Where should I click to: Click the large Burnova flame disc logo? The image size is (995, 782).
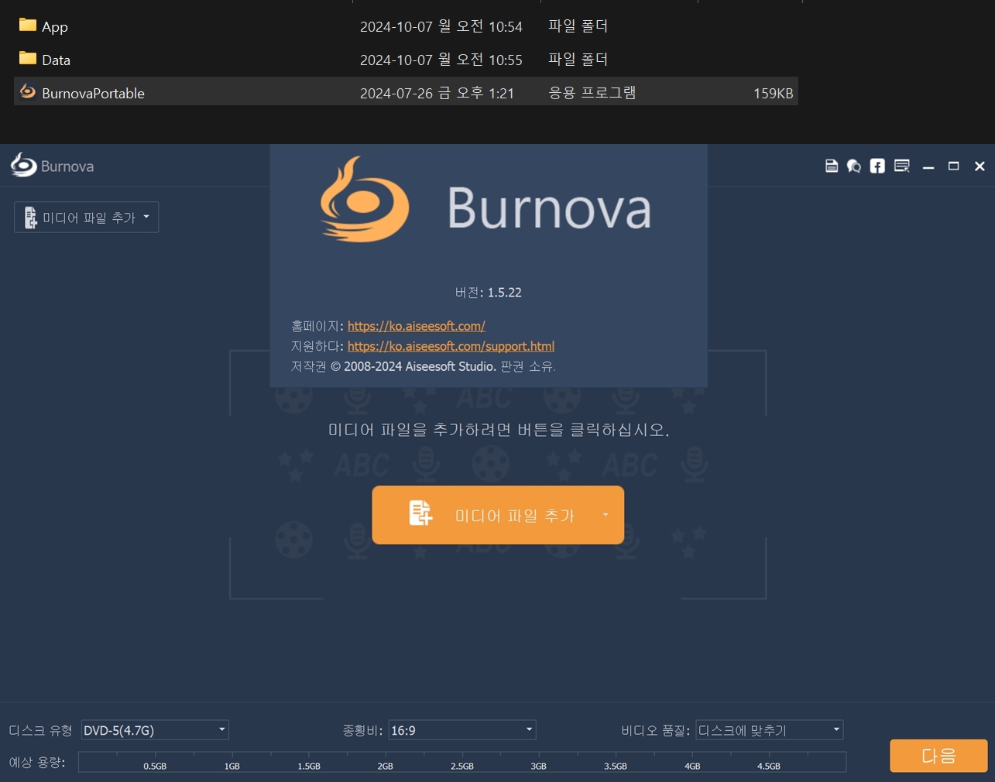coord(364,201)
